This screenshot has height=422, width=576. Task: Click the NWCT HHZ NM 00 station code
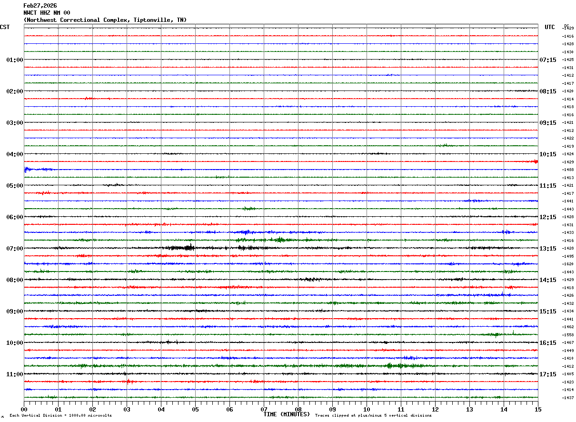click(x=47, y=13)
